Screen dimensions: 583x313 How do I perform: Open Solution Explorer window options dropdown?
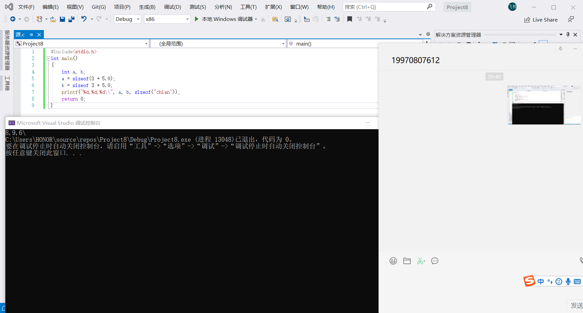561,35
